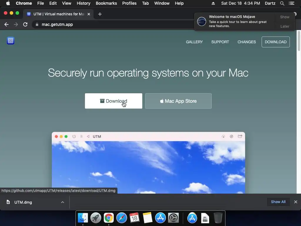301x226 pixels.
Task: Reload the page with the refresh icon
Action: pos(25,24)
